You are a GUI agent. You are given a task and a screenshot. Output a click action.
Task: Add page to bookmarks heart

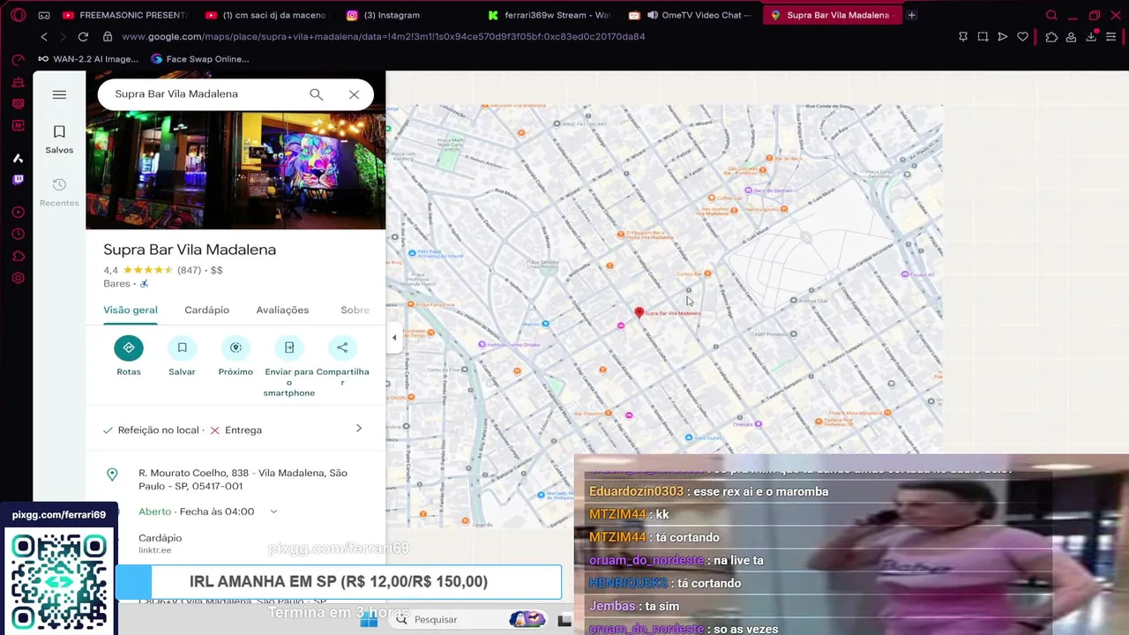pyautogui.click(x=1023, y=37)
